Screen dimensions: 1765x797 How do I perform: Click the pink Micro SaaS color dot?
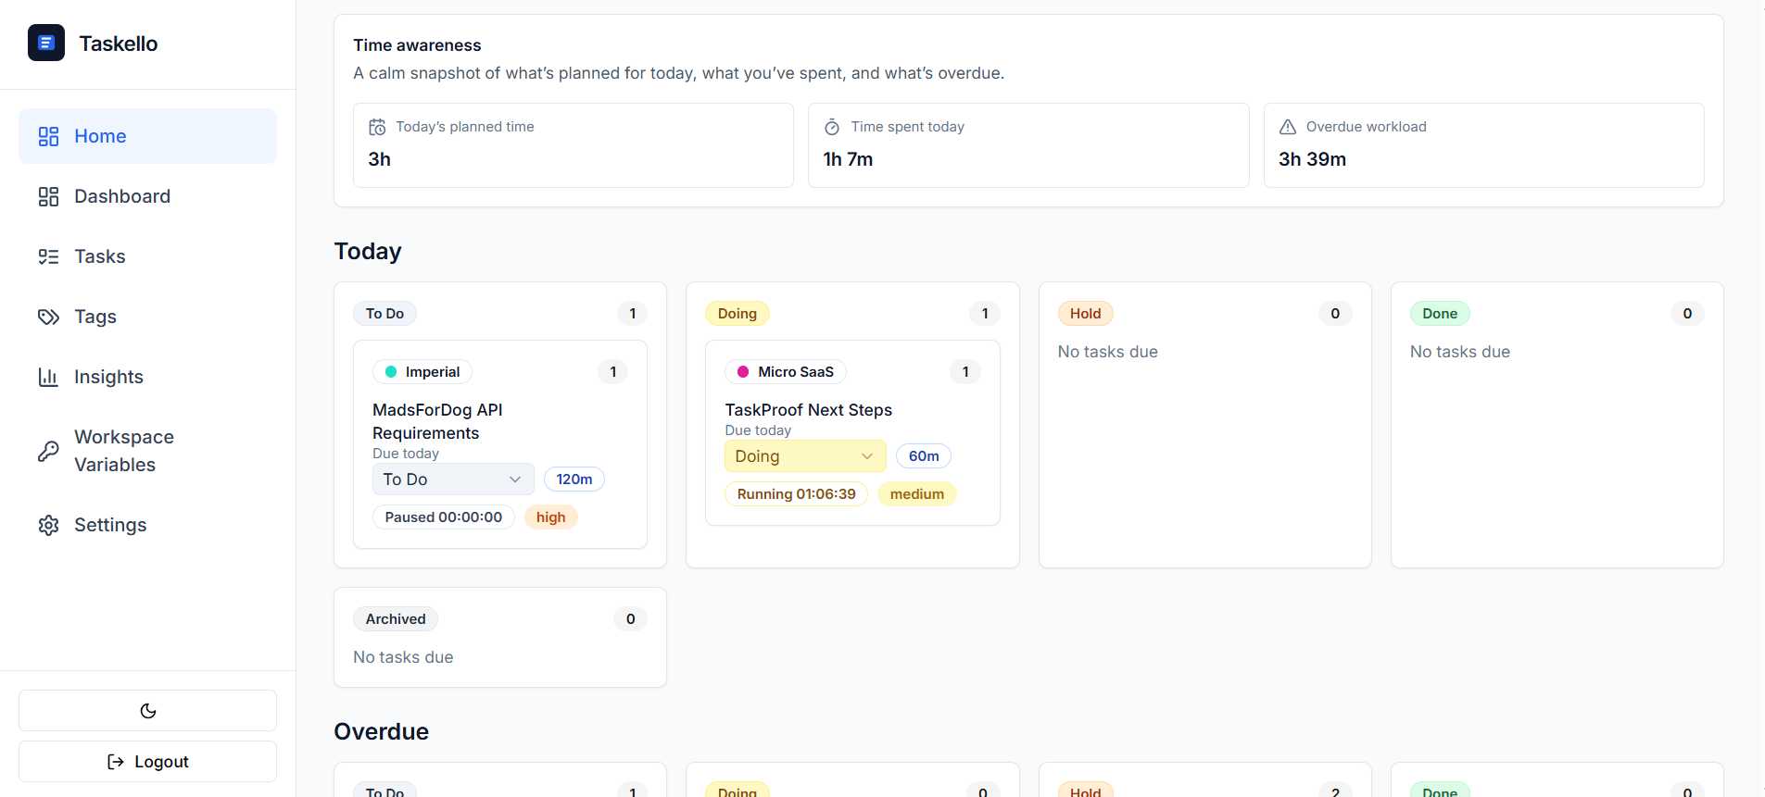pyautogui.click(x=743, y=372)
